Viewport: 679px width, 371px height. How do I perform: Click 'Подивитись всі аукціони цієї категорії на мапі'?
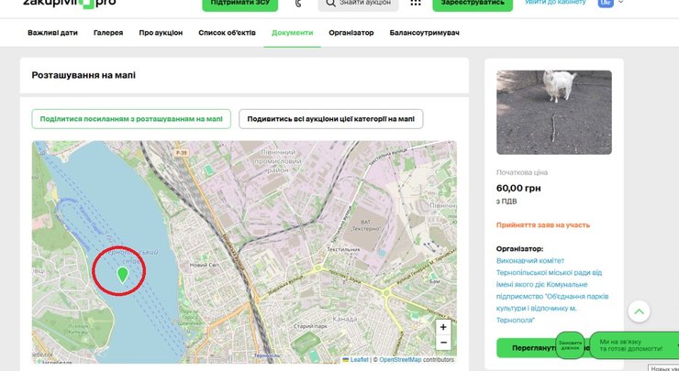click(x=330, y=119)
